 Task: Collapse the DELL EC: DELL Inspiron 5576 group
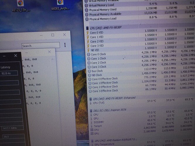click(x=91, y=111)
